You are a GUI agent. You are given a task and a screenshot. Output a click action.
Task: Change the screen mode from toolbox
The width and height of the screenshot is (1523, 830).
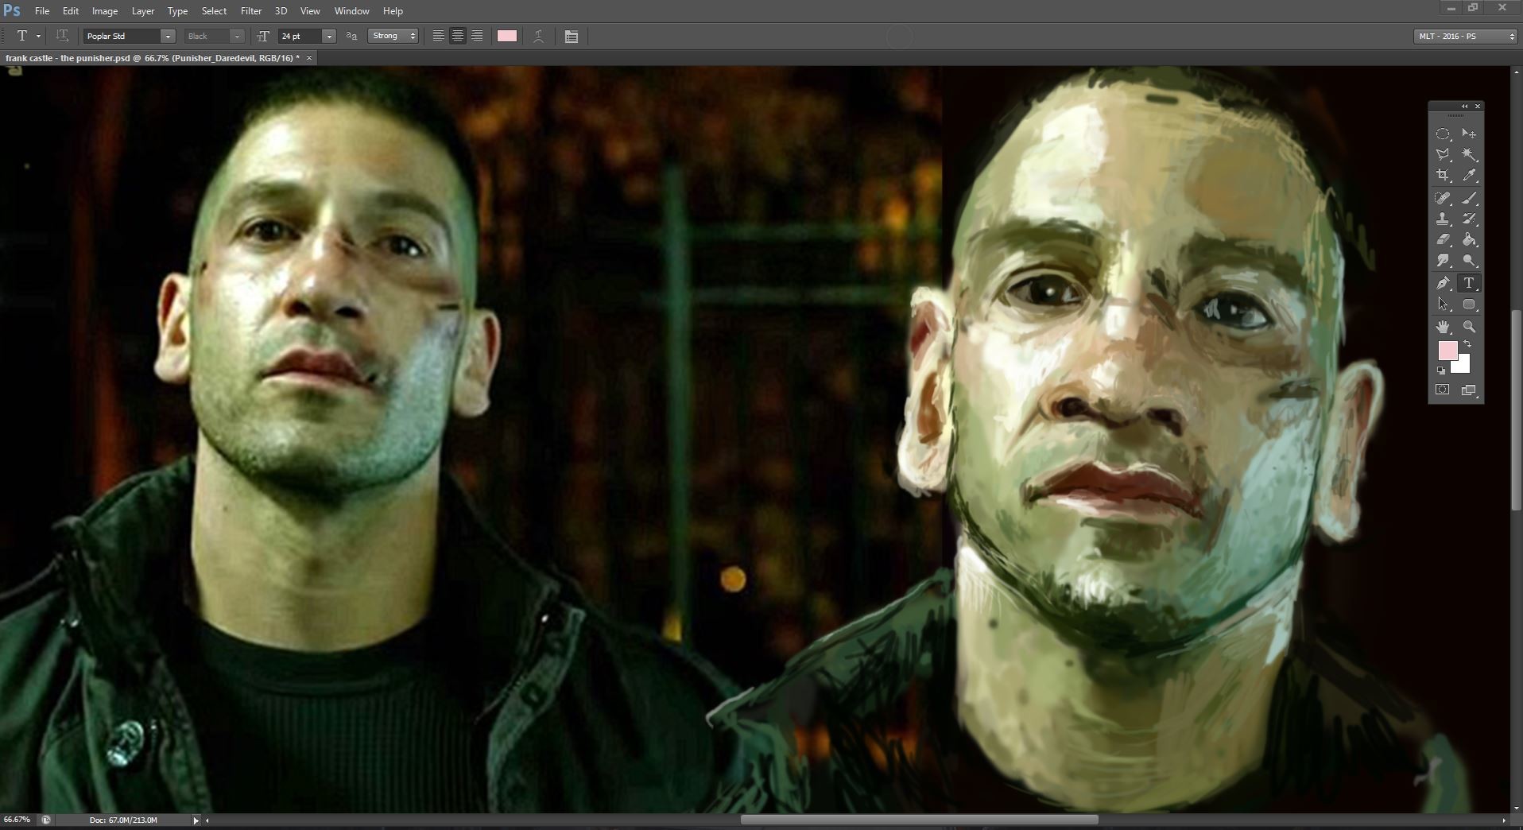coord(1469,390)
